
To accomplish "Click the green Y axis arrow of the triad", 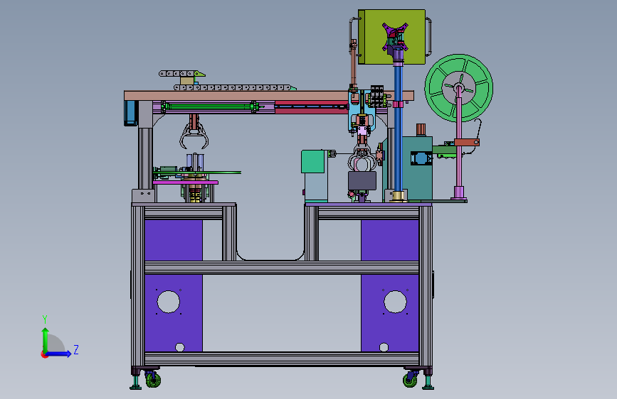I will (45, 339).
